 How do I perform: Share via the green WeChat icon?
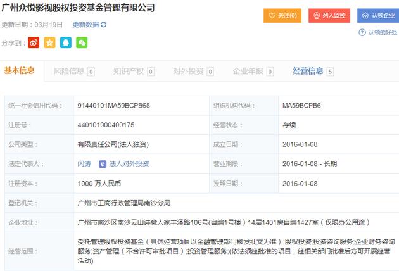tap(82, 43)
